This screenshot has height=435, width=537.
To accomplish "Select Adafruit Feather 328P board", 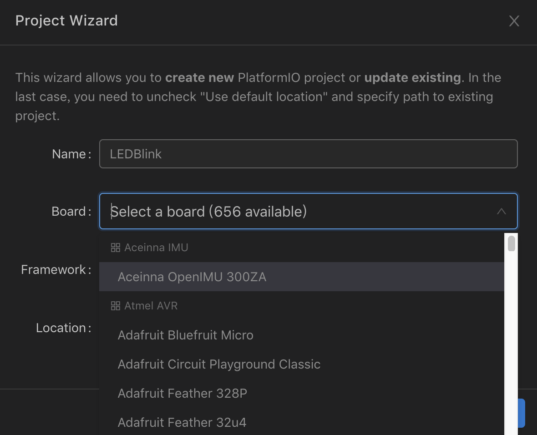I will tap(182, 393).
